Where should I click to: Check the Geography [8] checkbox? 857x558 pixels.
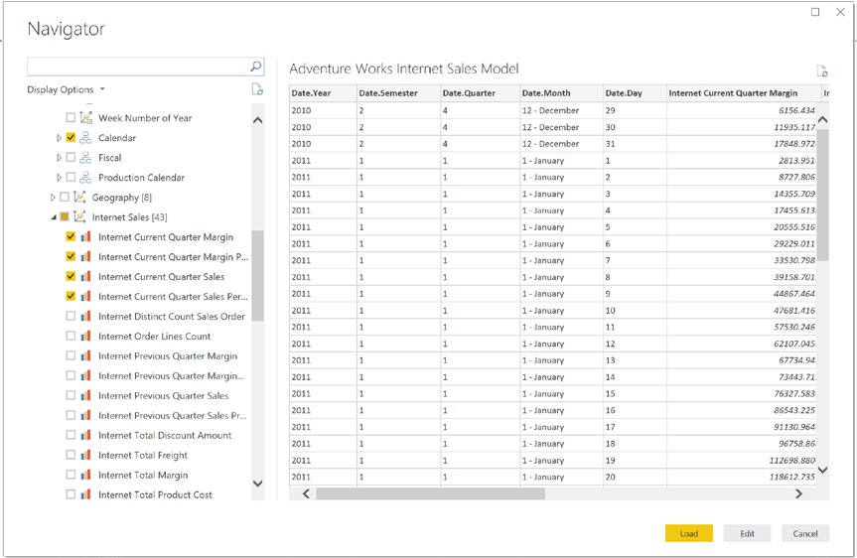click(65, 197)
